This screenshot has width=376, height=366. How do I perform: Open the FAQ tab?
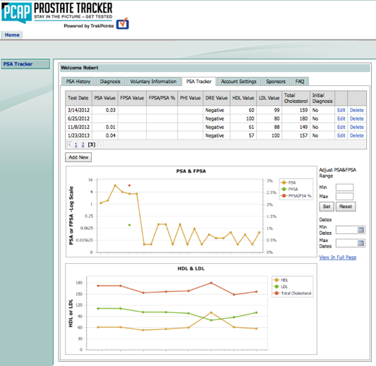point(300,82)
